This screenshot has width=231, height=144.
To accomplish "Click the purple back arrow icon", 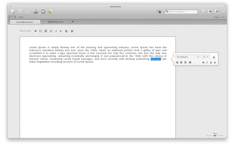I will pyautogui.click(x=210, y=12).
